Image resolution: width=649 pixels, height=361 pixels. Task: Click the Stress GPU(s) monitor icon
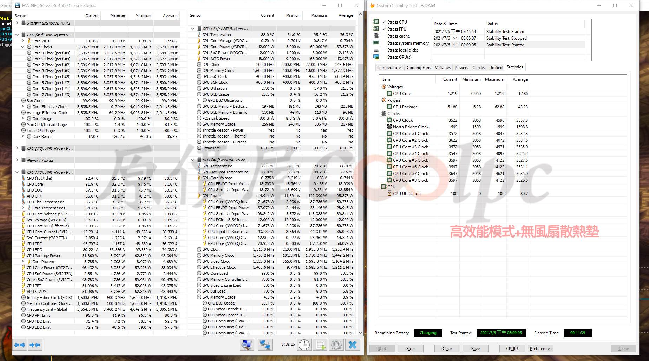376,57
